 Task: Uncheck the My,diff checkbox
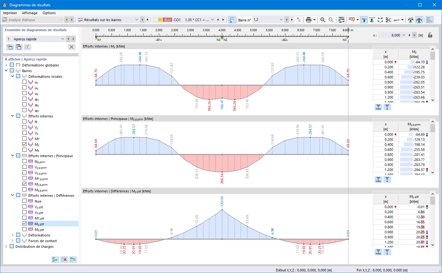[25, 224]
